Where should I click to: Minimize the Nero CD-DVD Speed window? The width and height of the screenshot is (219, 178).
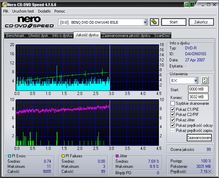[203, 5]
